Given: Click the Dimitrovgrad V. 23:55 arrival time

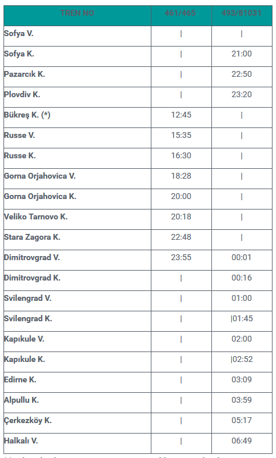Looking at the screenshot, I should pyautogui.click(x=181, y=258).
